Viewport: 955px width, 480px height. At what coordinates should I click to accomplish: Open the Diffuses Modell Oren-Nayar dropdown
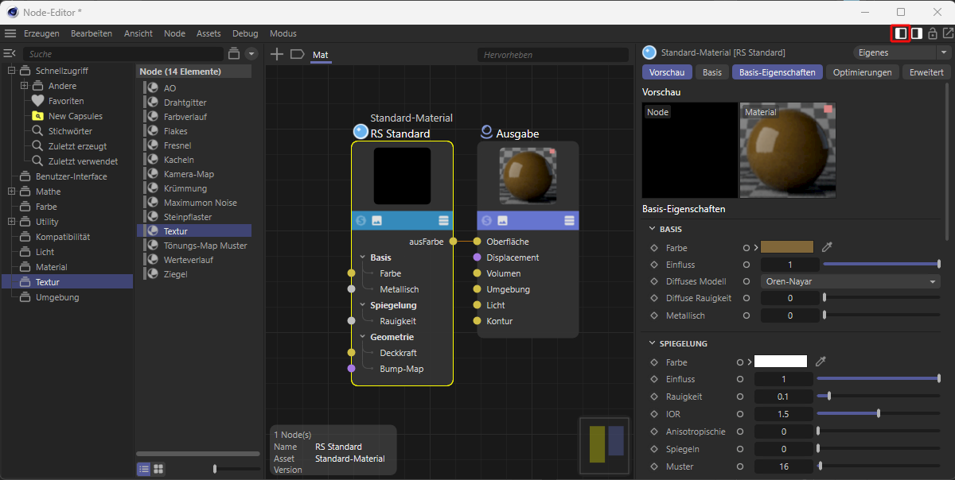point(849,281)
